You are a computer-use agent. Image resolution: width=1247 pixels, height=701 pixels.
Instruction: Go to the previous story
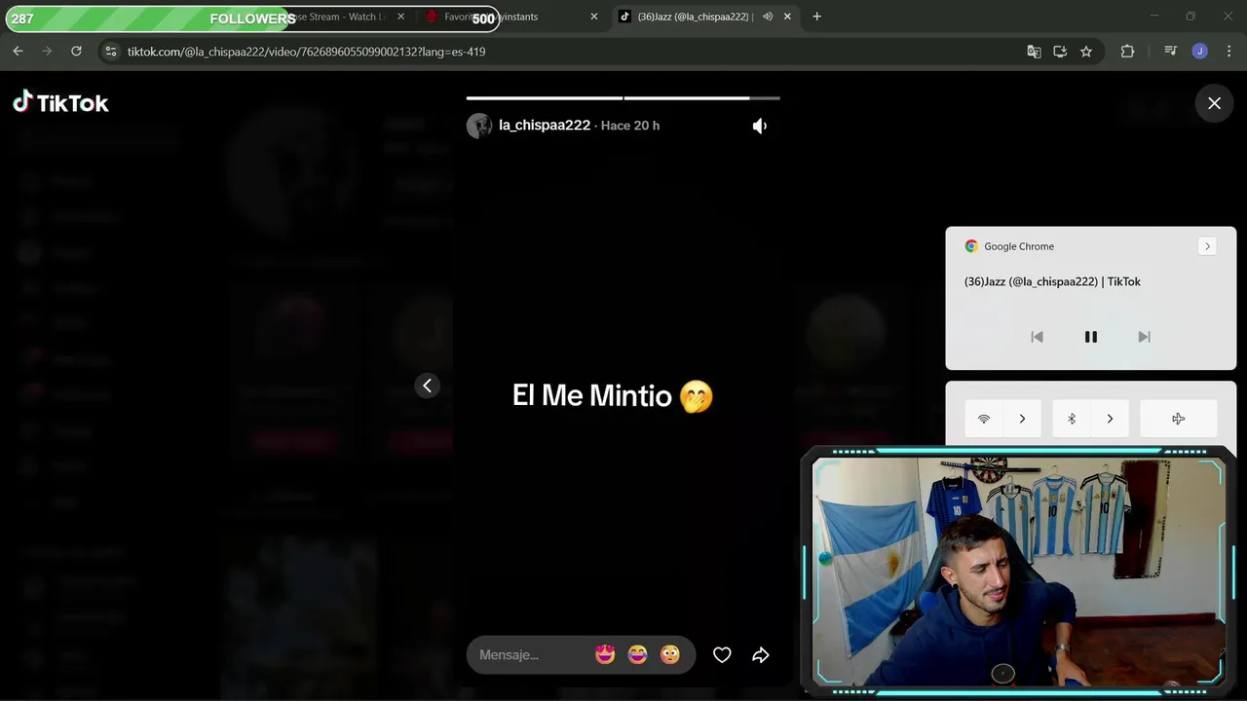click(427, 386)
